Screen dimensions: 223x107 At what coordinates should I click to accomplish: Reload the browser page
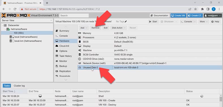[15, 9]
